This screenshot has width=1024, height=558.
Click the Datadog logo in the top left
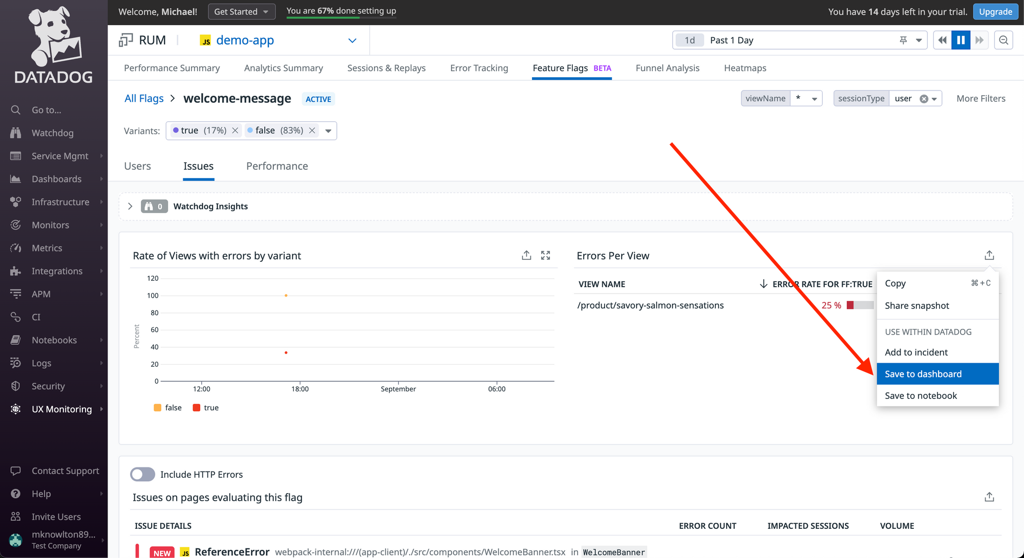coord(53,51)
